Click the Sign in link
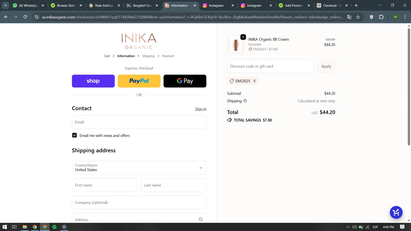Image resolution: width=411 pixels, height=231 pixels. point(201,109)
